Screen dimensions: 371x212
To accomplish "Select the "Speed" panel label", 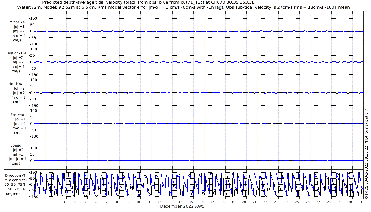I will coord(16,145).
